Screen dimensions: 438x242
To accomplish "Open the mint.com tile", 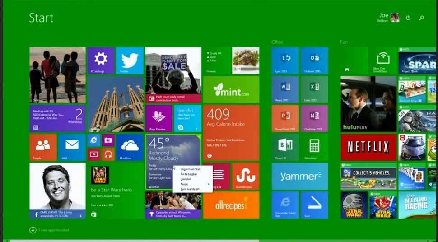I will tap(231, 89).
